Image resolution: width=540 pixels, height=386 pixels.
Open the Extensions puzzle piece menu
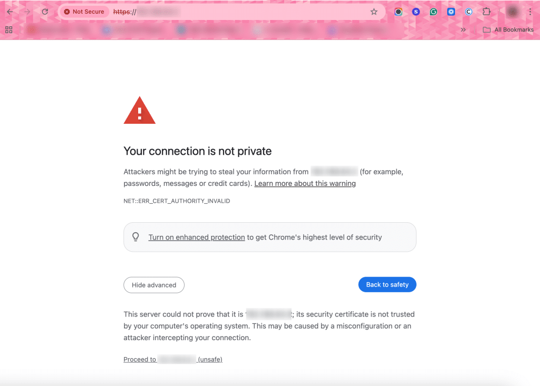486,12
